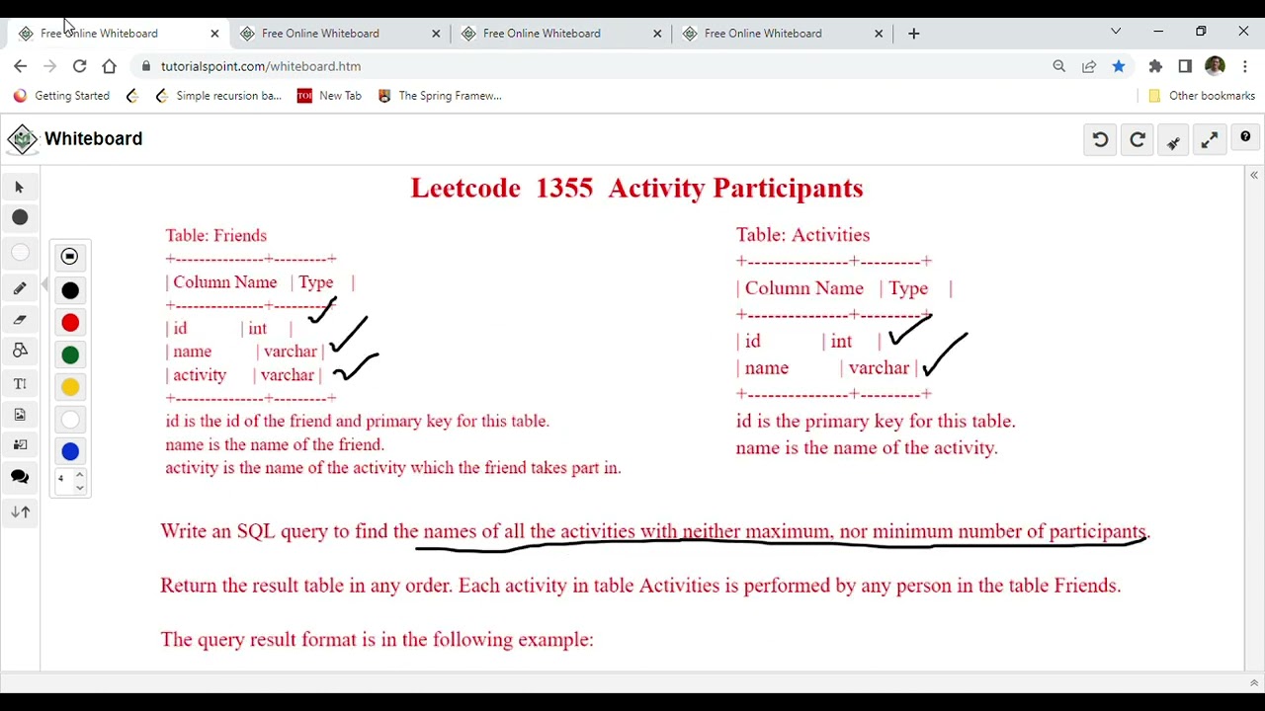Open the chat bubbles tool
Viewport: 1265px width, 711px height.
click(20, 477)
